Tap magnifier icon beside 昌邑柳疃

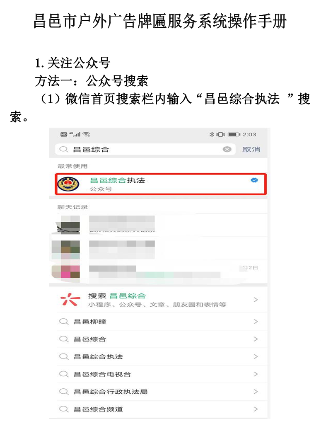[64, 322]
